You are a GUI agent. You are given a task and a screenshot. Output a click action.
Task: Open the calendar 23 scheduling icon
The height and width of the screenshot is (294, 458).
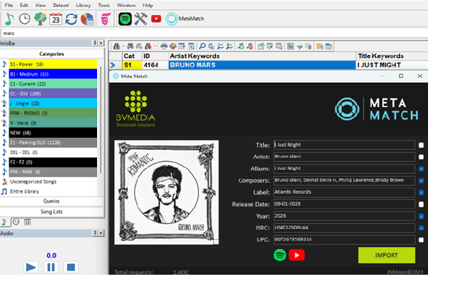[x=56, y=19]
